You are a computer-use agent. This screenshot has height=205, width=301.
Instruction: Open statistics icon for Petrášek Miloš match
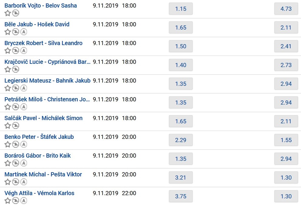point(15,107)
